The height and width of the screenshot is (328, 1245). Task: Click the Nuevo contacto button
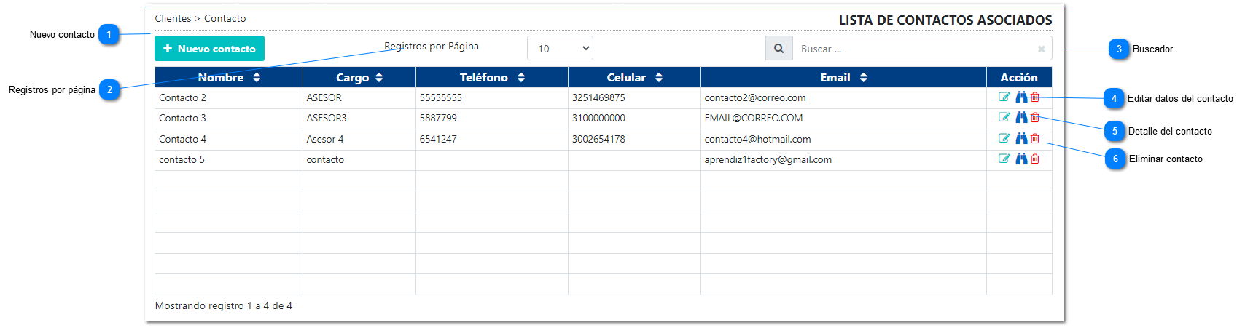click(x=209, y=49)
